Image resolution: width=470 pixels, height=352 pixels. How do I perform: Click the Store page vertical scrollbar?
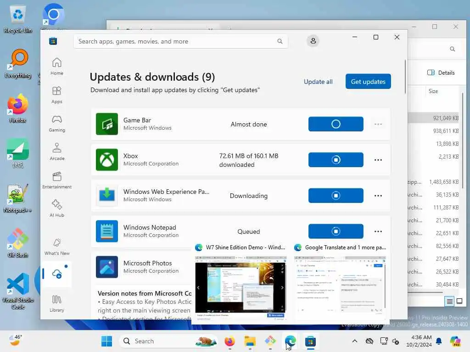(405, 77)
